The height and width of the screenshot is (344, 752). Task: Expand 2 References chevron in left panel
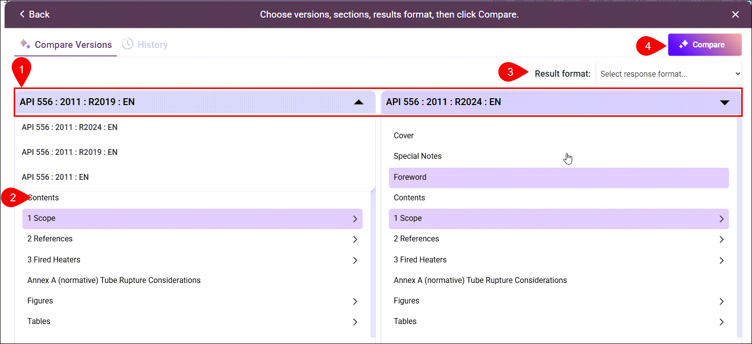click(355, 239)
